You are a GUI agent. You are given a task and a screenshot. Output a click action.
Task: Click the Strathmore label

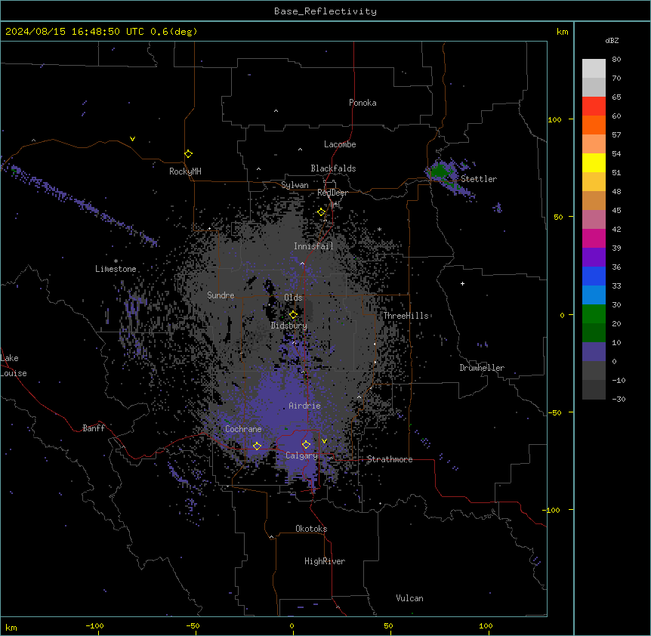(390, 459)
